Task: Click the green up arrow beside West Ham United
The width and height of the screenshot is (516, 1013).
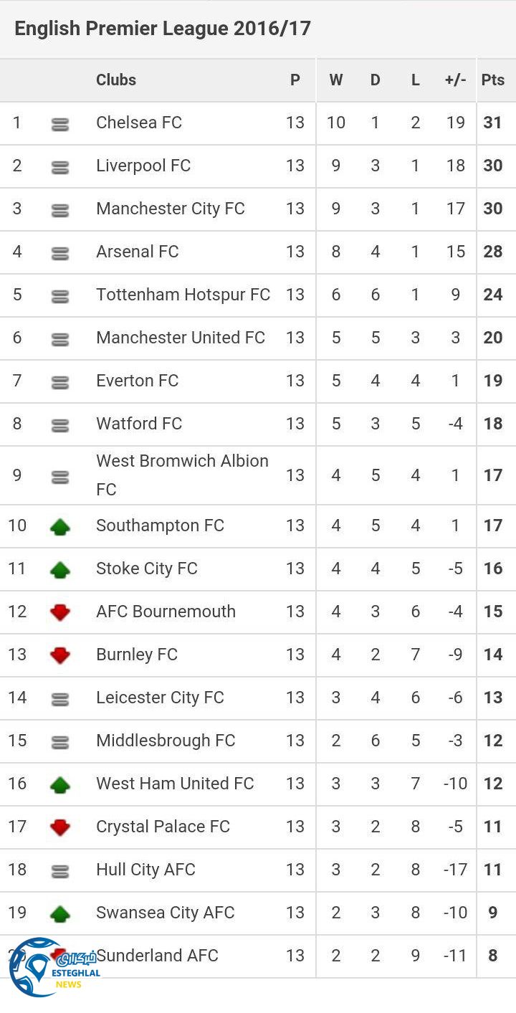Action: tap(60, 785)
